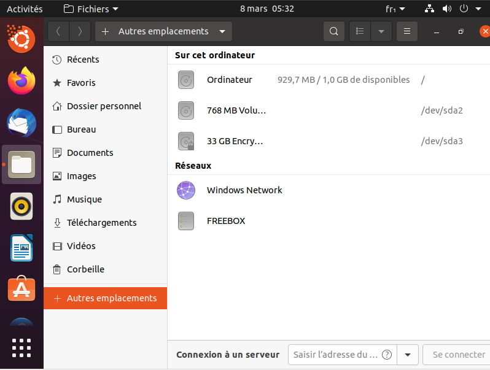This screenshot has height=370, width=490.
Task: Expand recent servers dropdown arrow
Action: (x=408, y=355)
